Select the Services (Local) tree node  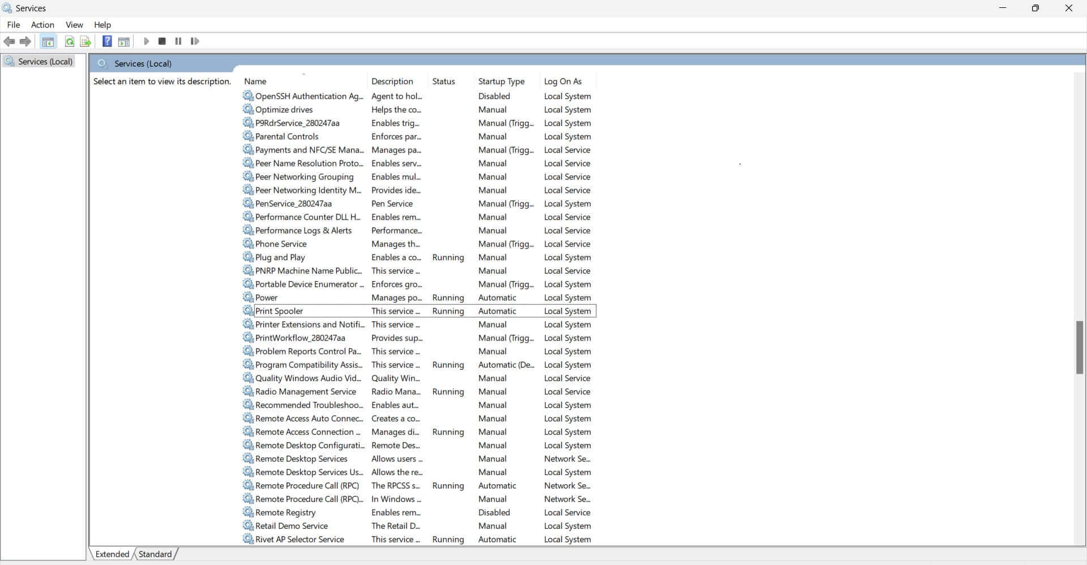click(45, 61)
